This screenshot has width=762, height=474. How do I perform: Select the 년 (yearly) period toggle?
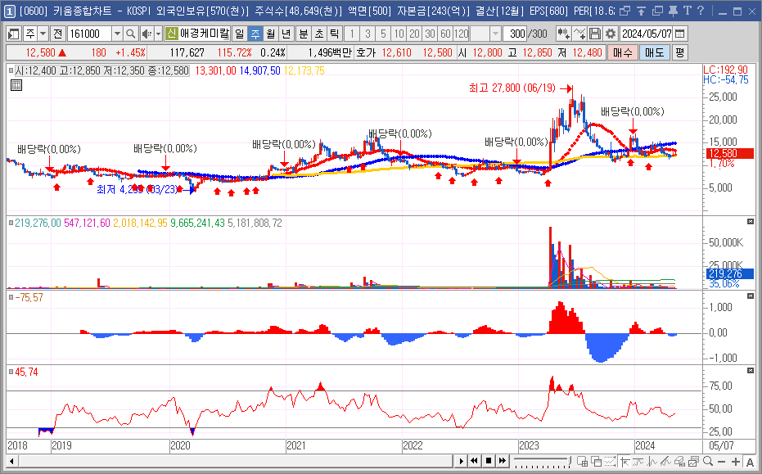[286, 34]
